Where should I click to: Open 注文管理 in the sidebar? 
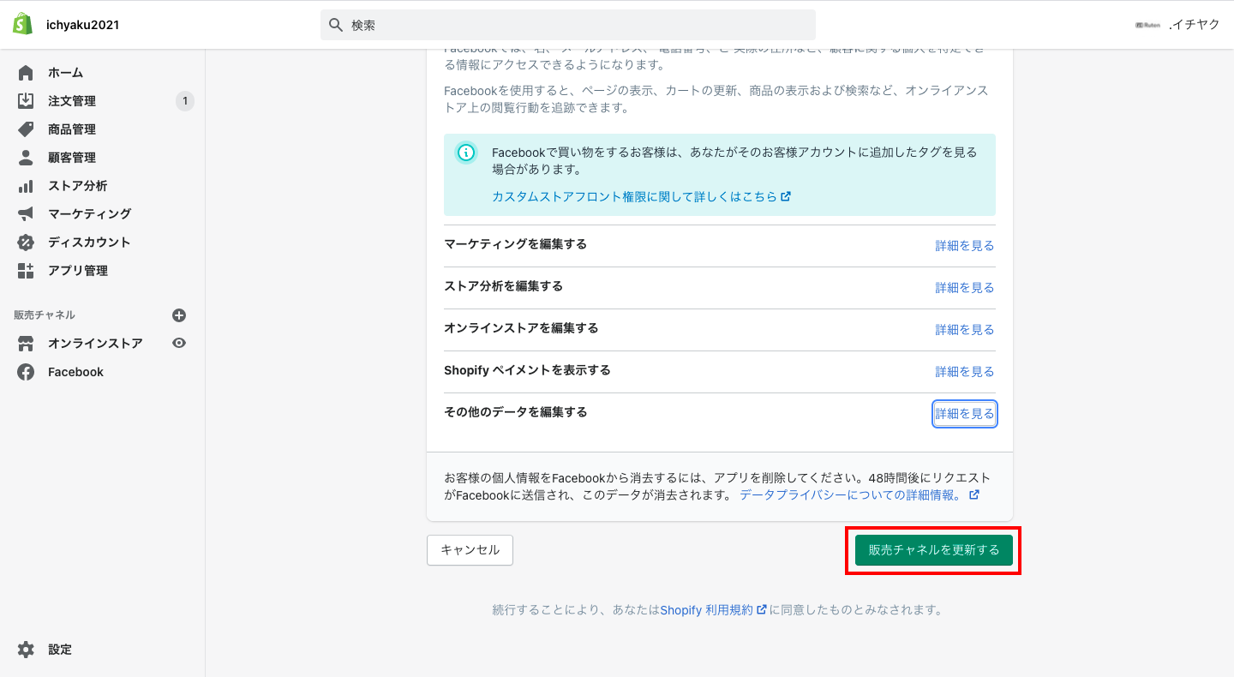coord(72,101)
